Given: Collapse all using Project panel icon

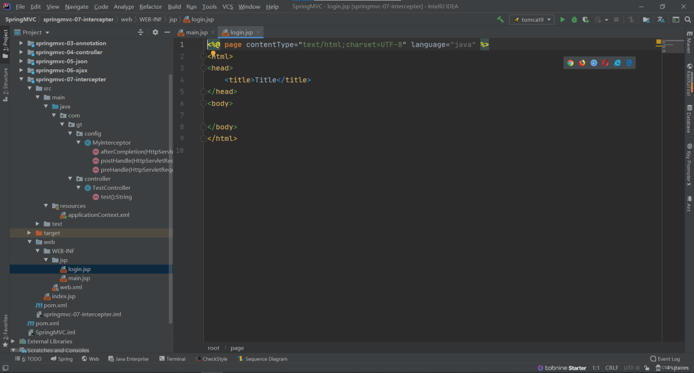Looking at the screenshot, I should (140, 33).
